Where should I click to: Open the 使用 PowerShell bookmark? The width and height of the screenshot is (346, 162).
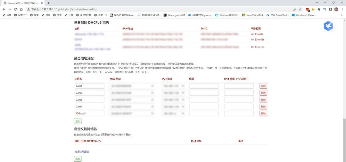[277, 15]
